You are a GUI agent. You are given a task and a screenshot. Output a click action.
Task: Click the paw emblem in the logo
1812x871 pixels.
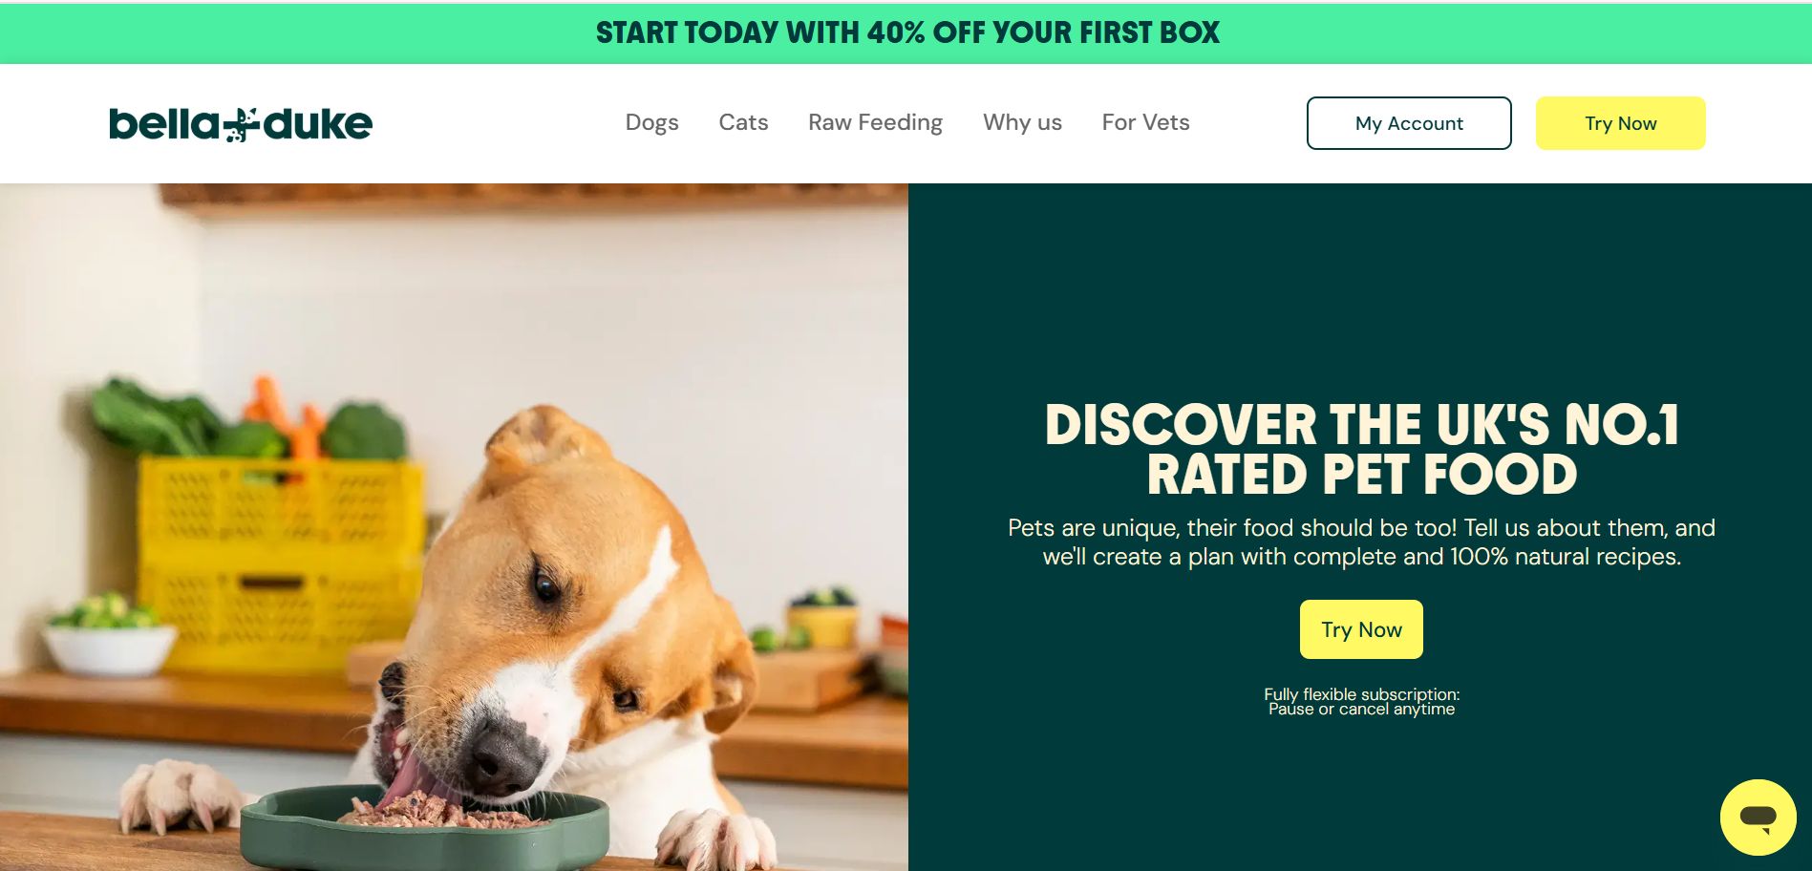pos(242,125)
